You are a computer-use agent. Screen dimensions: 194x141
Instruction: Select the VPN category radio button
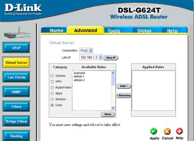coord(52,82)
